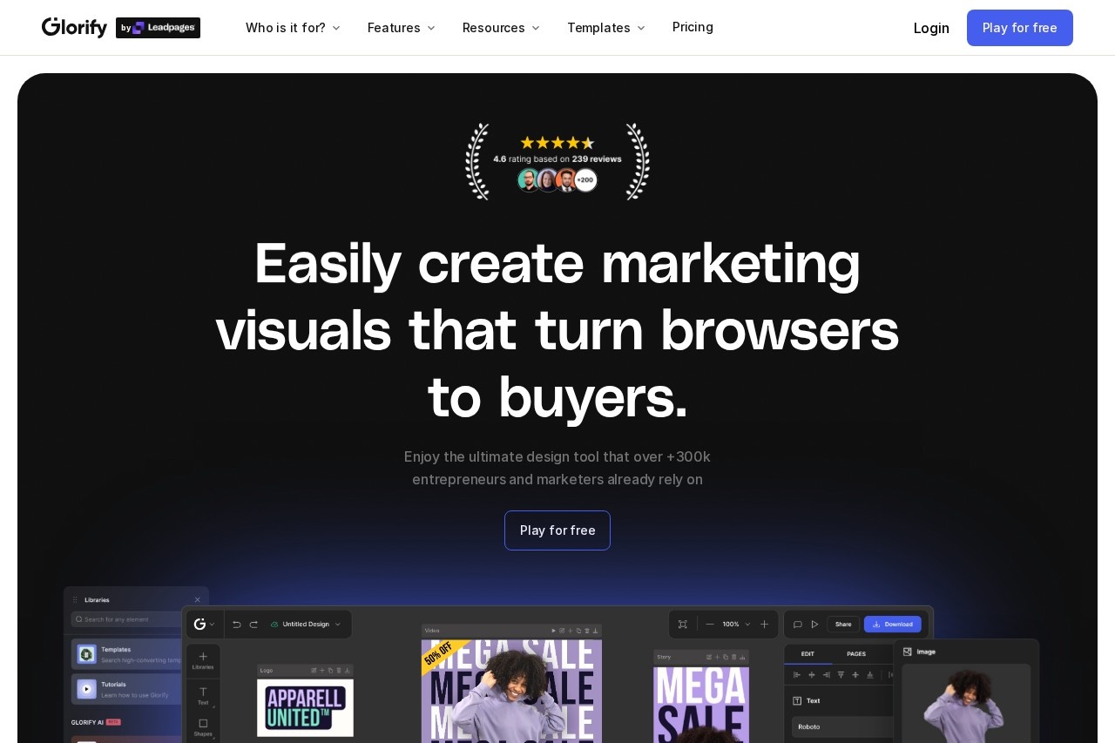Click the redo arrow in the editor toolbar
The height and width of the screenshot is (743, 1115).
tap(253, 625)
